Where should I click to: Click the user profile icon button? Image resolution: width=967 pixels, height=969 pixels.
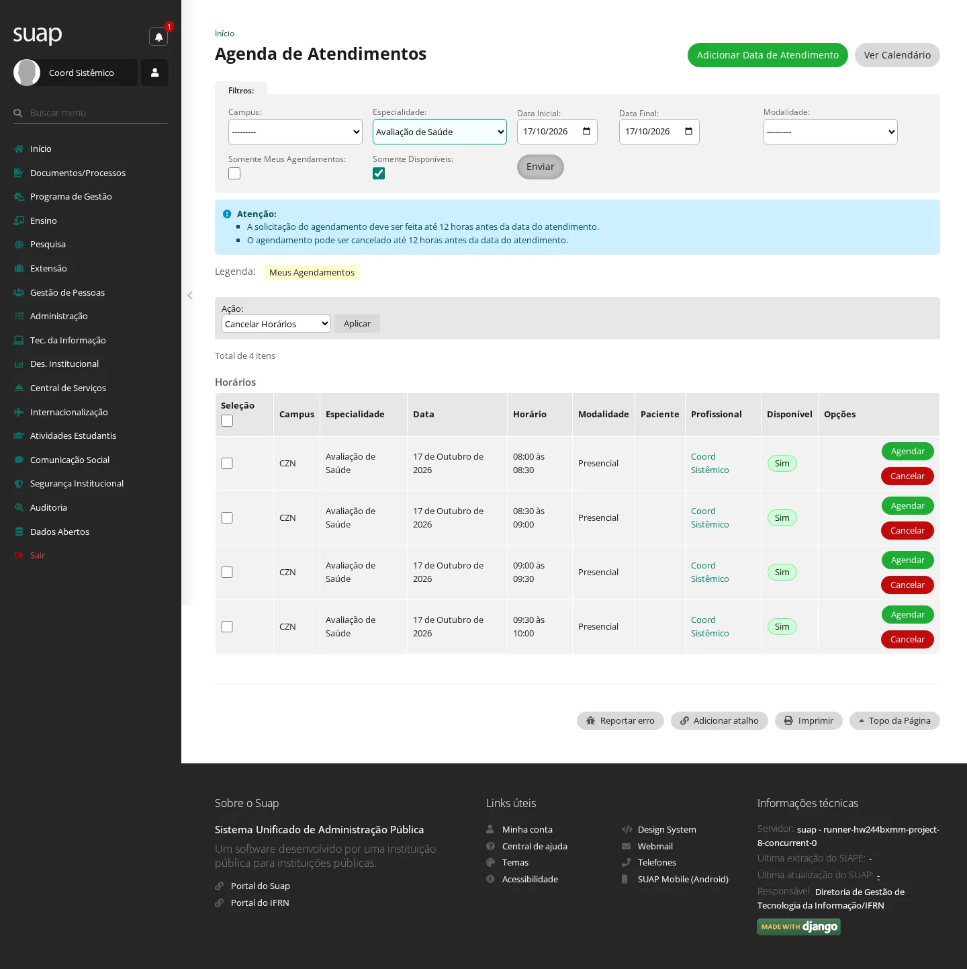pyautogui.click(x=154, y=73)
